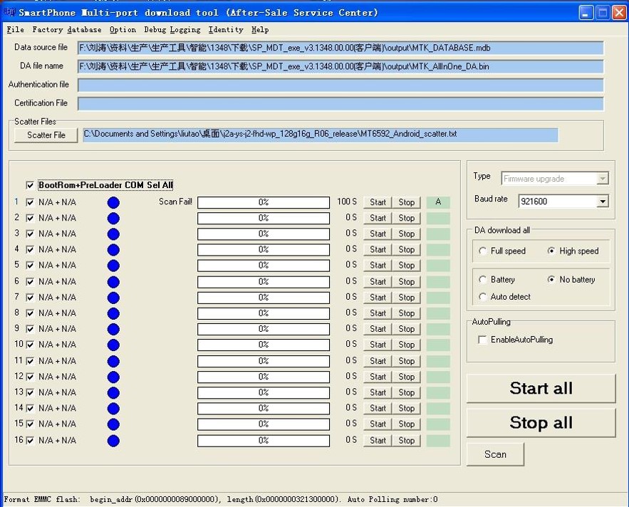
Task: Uncheck the port 16 checkbox
Action: pos(30,440)
